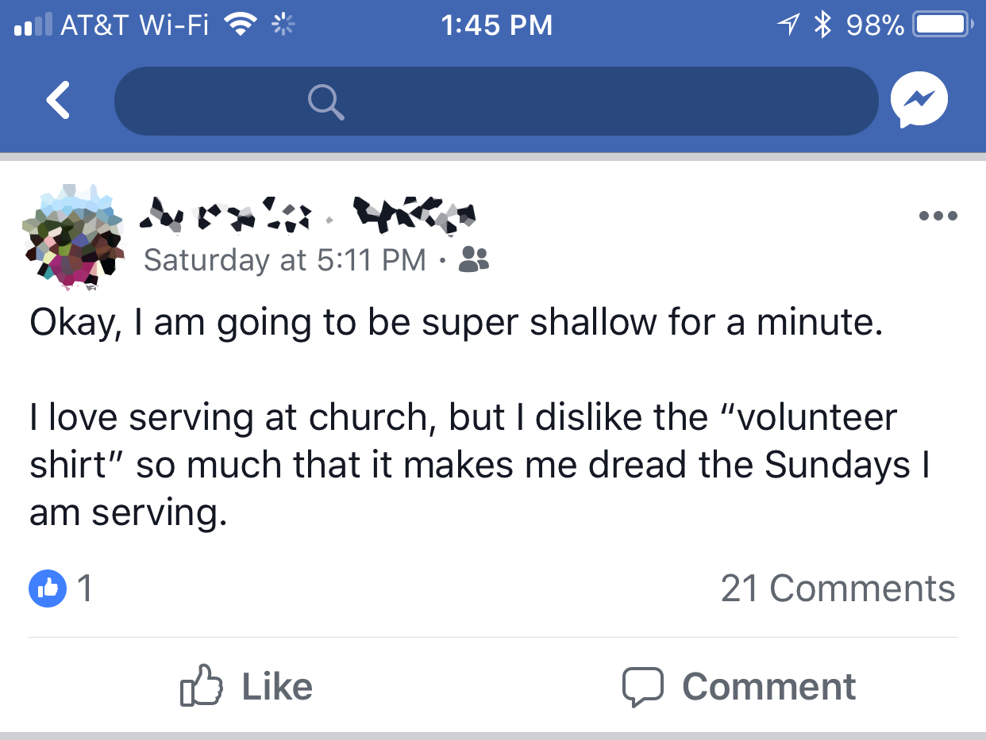Screen dimensions: 986x740
Task: Open the poster's blurred profile picture
Action: click(x=72, y=236)
